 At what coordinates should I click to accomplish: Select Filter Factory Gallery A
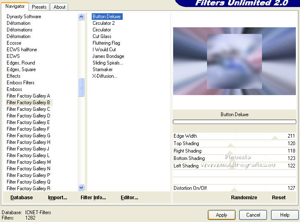[29, 96]
